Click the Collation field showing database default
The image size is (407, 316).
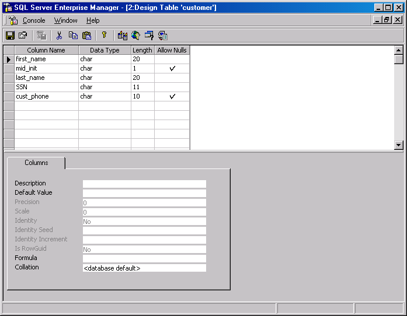click(x=144, y=268)
